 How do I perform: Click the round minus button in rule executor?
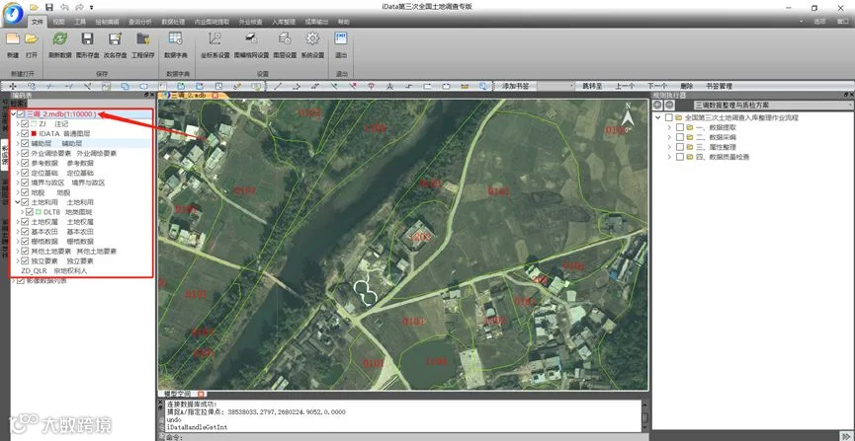(x=669, y=105)
